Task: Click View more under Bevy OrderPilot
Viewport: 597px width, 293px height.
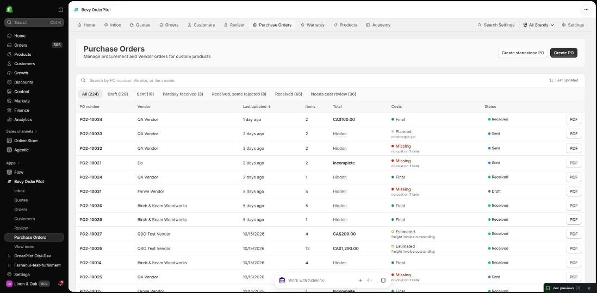Action: [24, 247]
